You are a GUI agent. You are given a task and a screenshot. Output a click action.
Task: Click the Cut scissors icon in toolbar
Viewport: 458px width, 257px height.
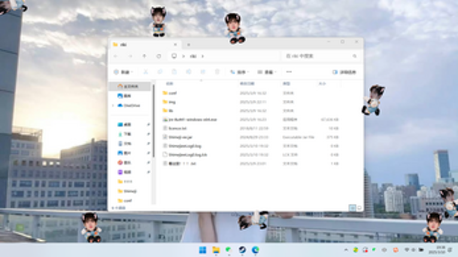(145, 72)
